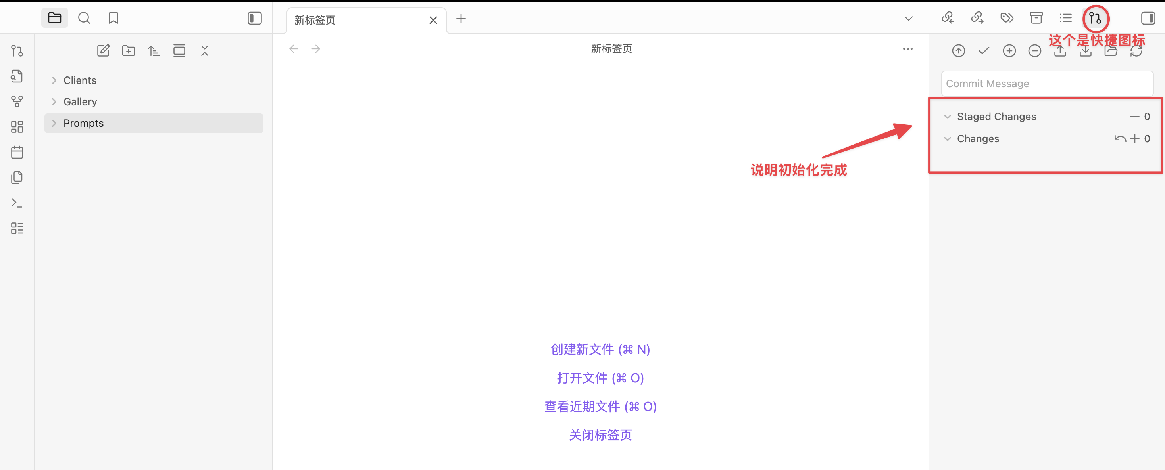Open the tags panel icon
The height and width of the screenshot is (470, 1165).
(1007, 18)
